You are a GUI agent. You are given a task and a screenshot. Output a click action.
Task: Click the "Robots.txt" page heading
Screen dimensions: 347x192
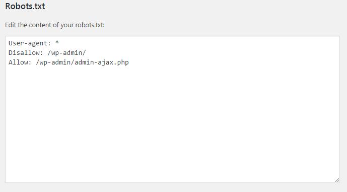point(25,6)
